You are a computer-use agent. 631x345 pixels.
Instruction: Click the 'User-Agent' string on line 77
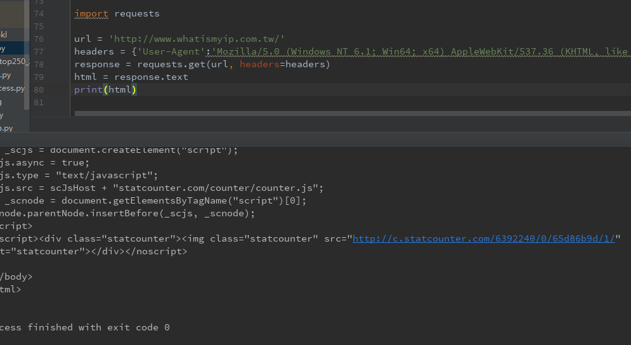click(x=168, y=51)
